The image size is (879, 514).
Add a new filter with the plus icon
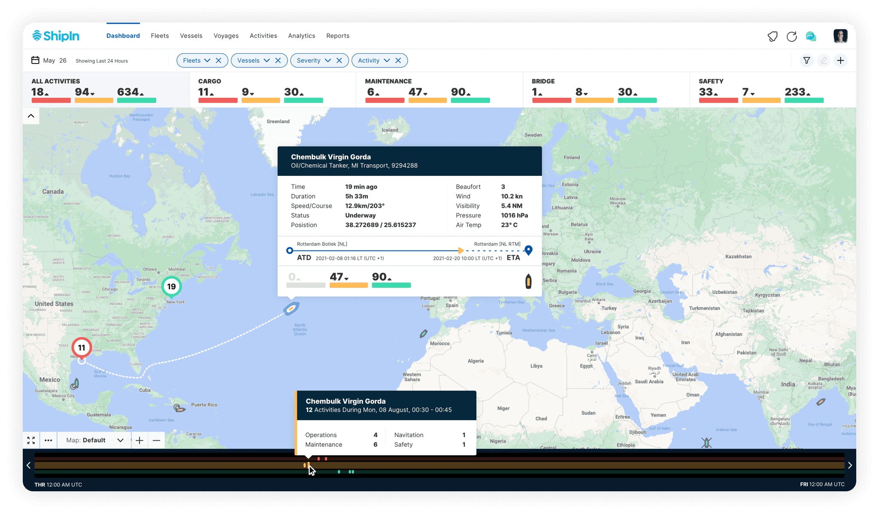coord(841,60)
